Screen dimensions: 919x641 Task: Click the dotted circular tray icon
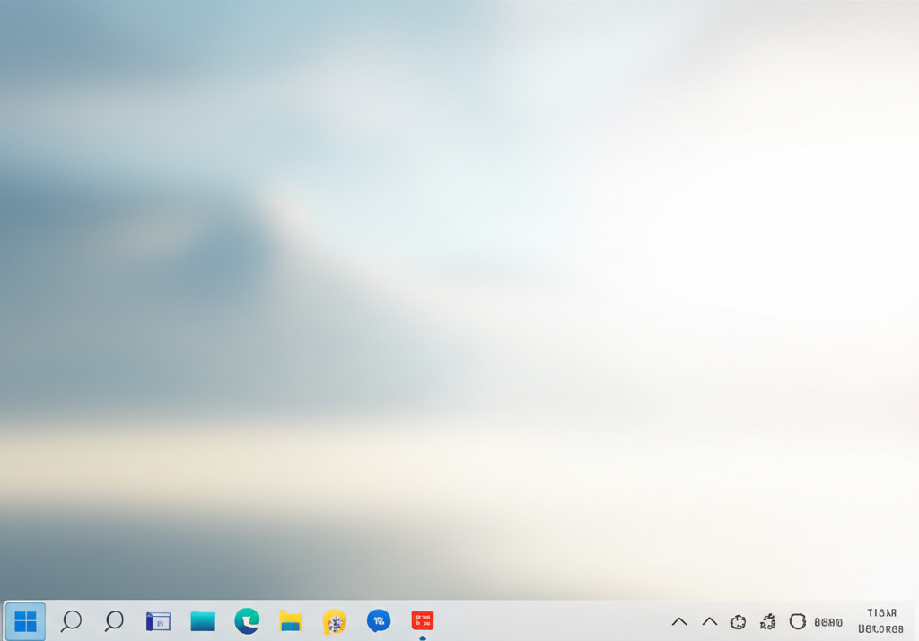739,621
